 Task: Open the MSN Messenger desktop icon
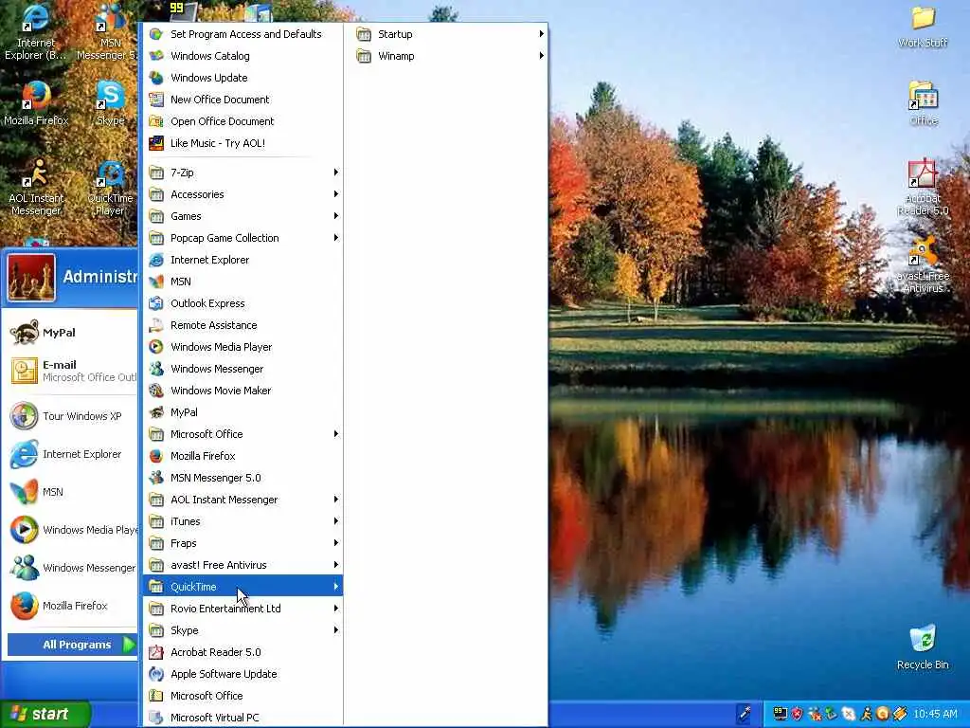[x=111, y=19]
